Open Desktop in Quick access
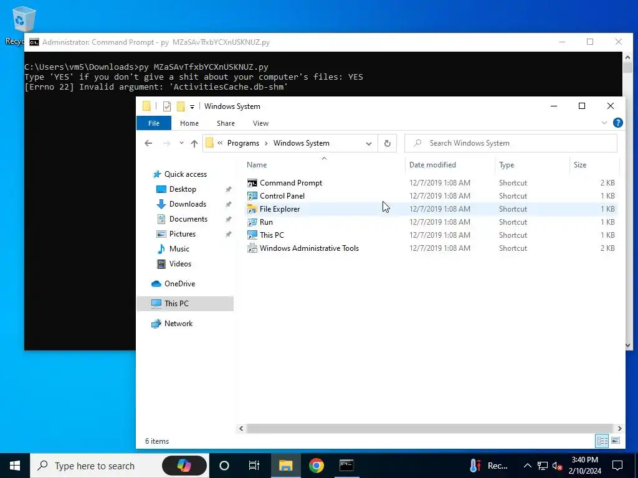Screen dimensions: 638x478 183,189
